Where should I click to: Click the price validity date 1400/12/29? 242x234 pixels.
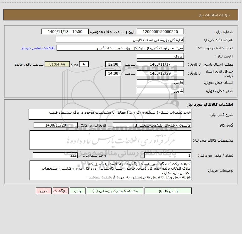tap(160, 73)
